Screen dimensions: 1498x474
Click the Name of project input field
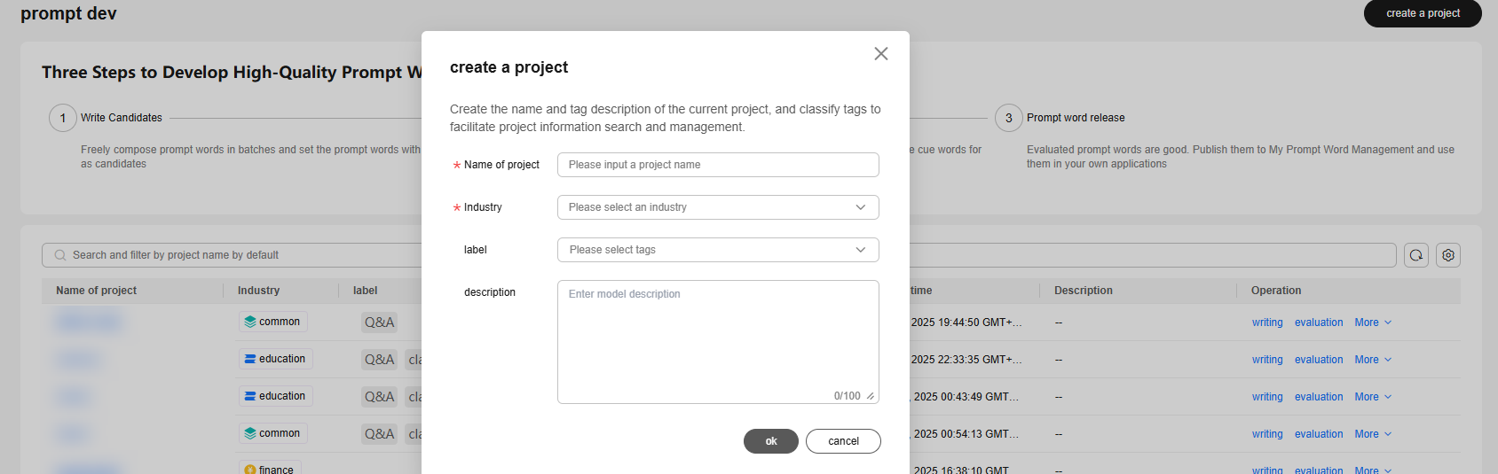click(718, 165)
